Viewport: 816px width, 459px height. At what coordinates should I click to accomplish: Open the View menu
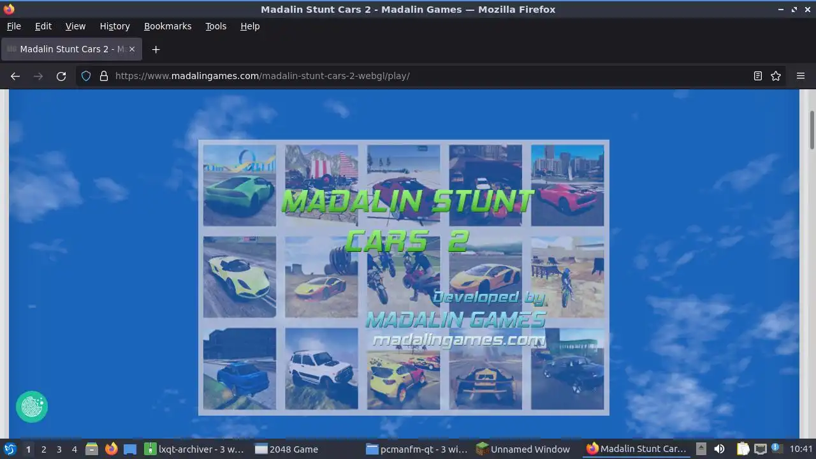[x=75, y=26]
